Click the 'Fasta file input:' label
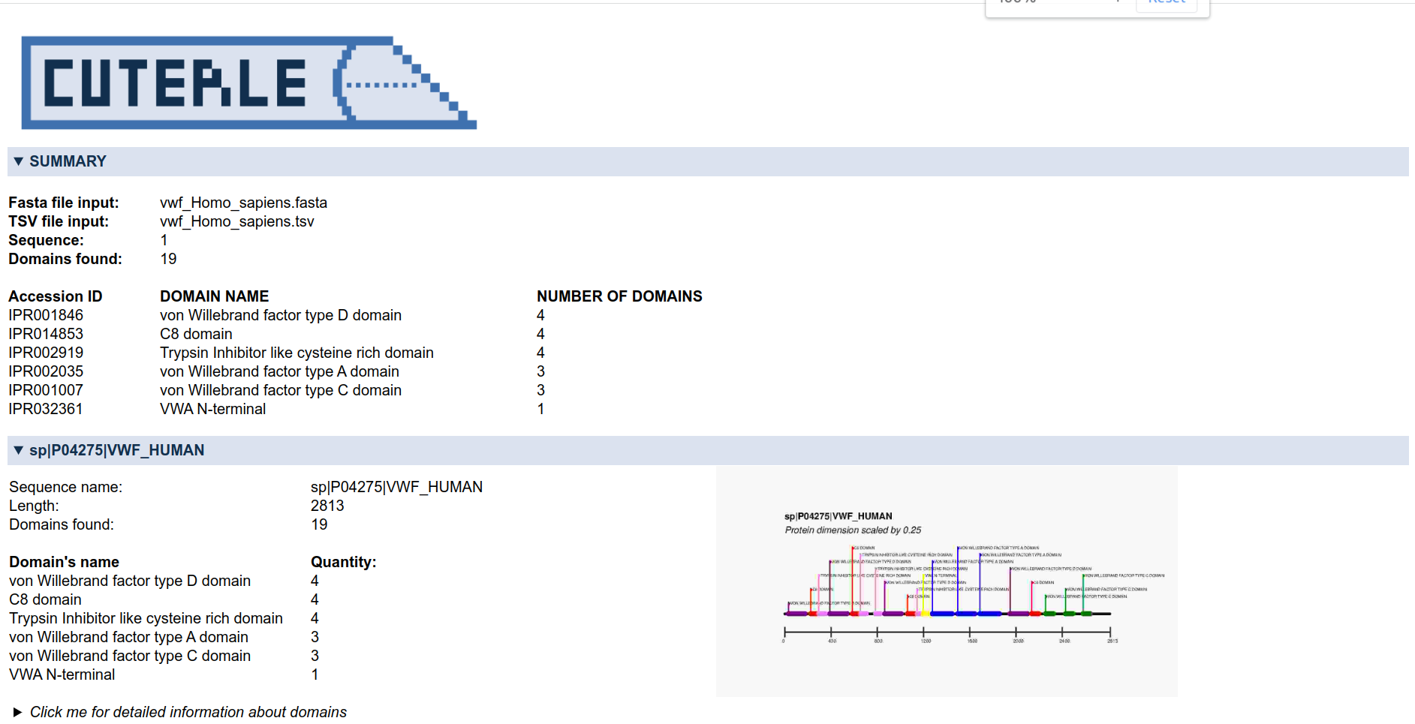1415x724 pixels. (x=64, y=203)
